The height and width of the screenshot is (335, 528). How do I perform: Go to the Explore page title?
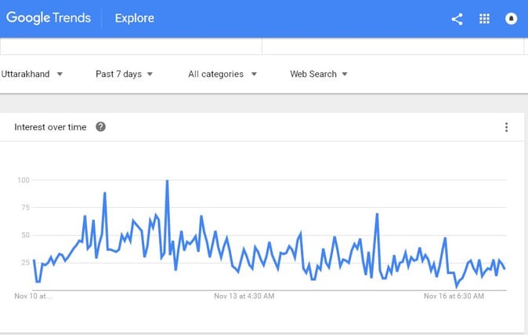(x=135, y=18)
